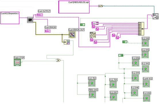Click inside the CustAS2\Repository string constant
161x104 pixels.
(x=10, y=18)
